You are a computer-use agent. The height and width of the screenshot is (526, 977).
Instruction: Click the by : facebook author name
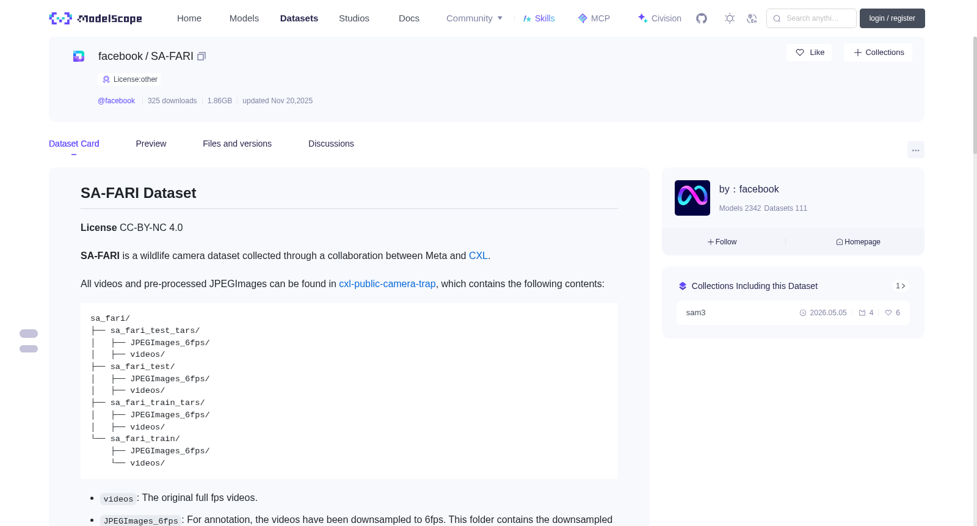[749, 189]
